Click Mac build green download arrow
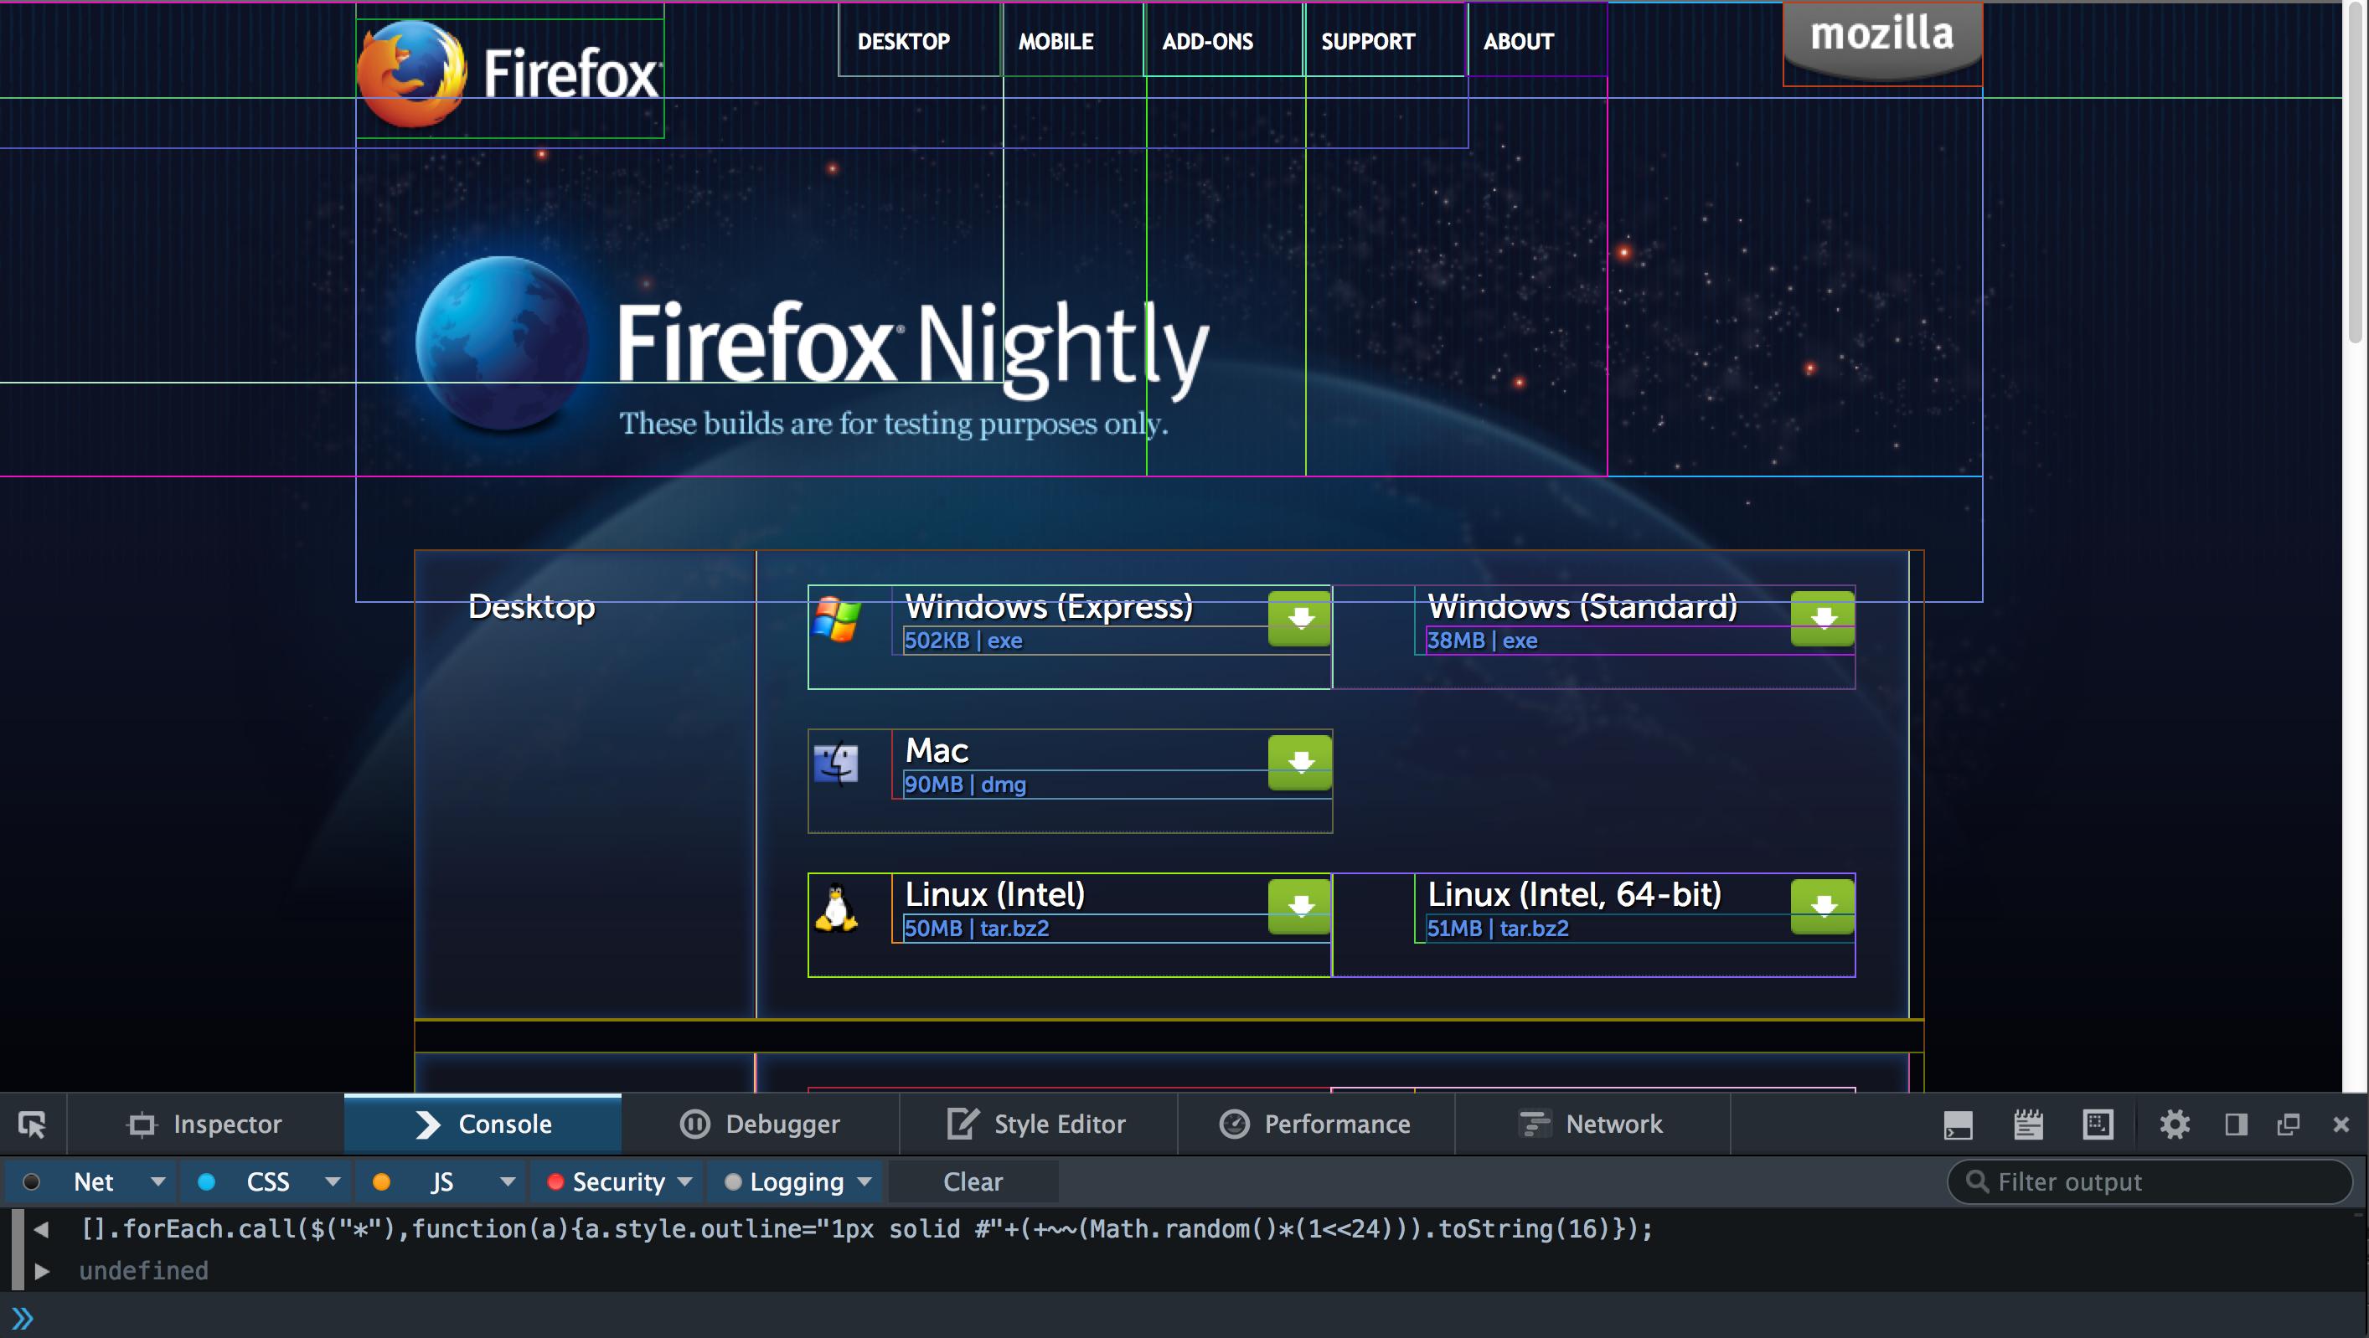The image size is (2369, 1338). [1299, 762]
